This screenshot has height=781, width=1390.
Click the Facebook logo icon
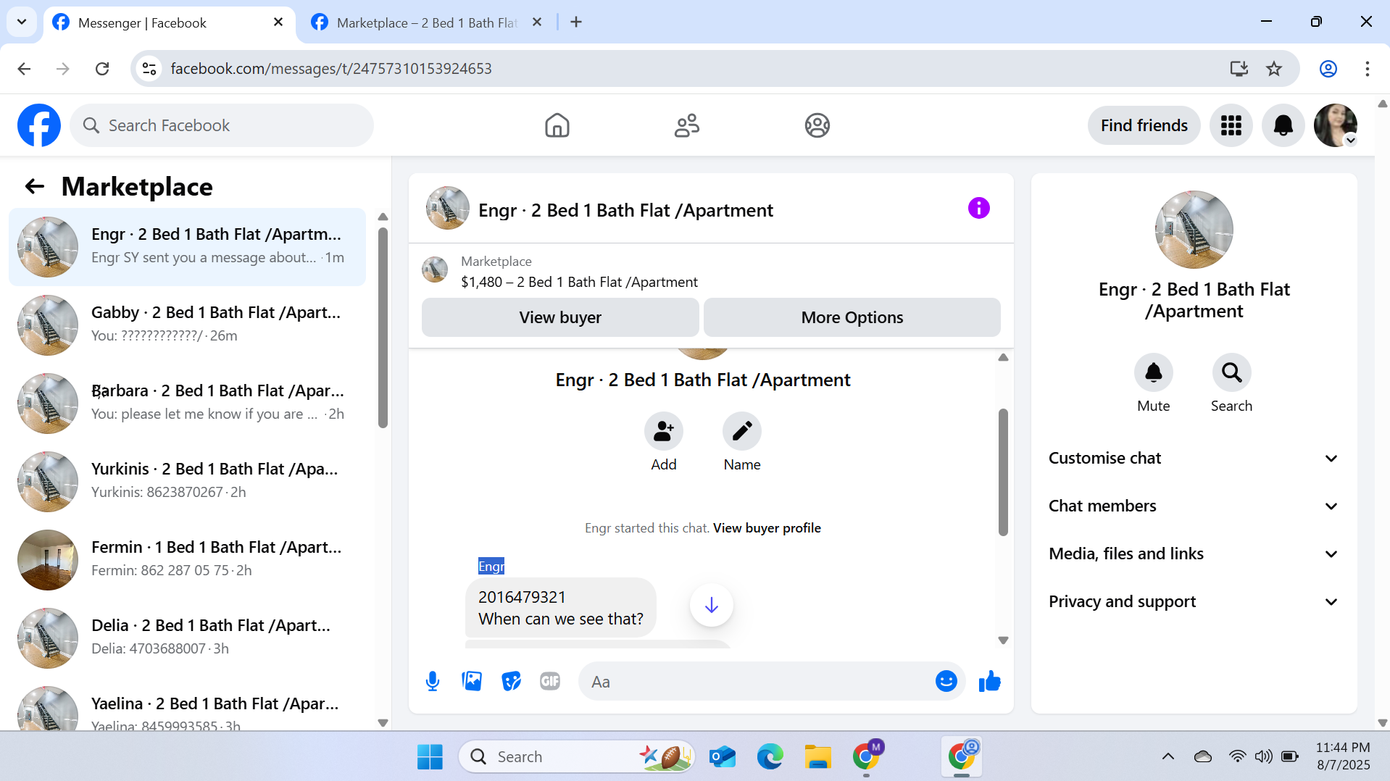pos(39,125)
